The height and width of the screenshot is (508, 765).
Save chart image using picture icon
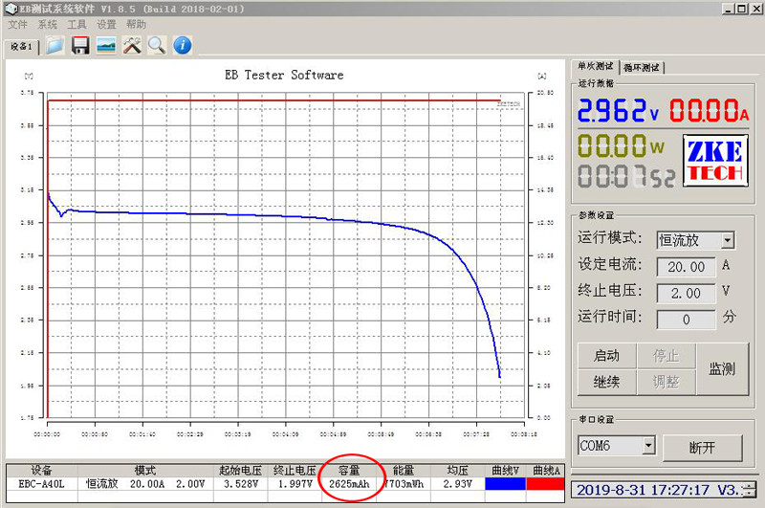point(106,45)
